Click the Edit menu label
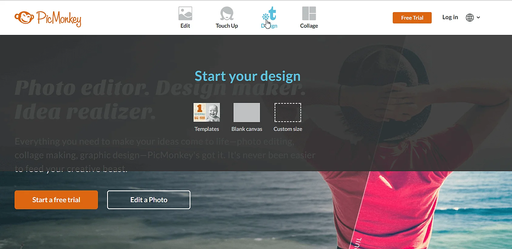 tap(185, 26)
